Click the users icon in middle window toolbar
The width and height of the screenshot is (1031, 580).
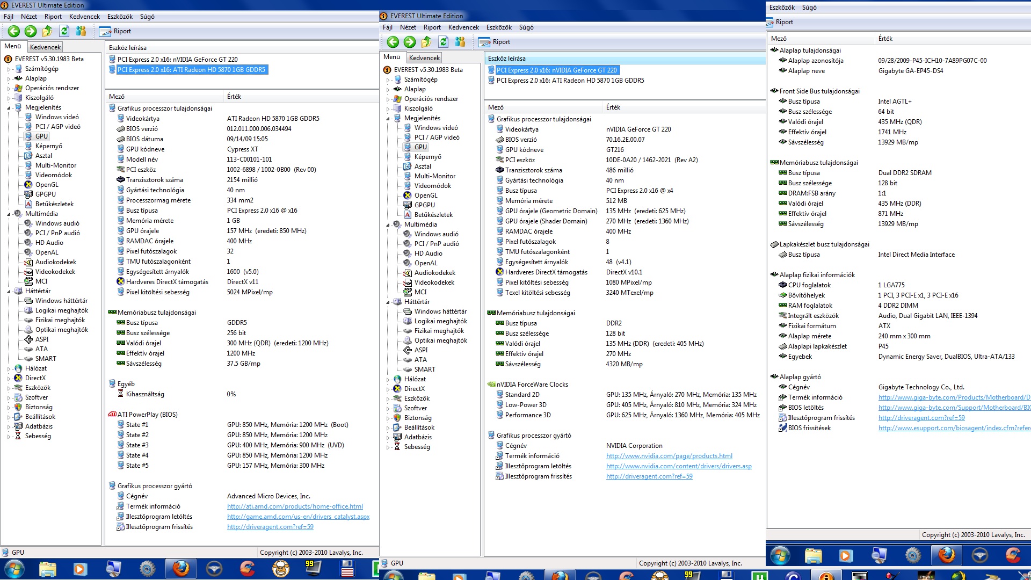coord(460,42)
